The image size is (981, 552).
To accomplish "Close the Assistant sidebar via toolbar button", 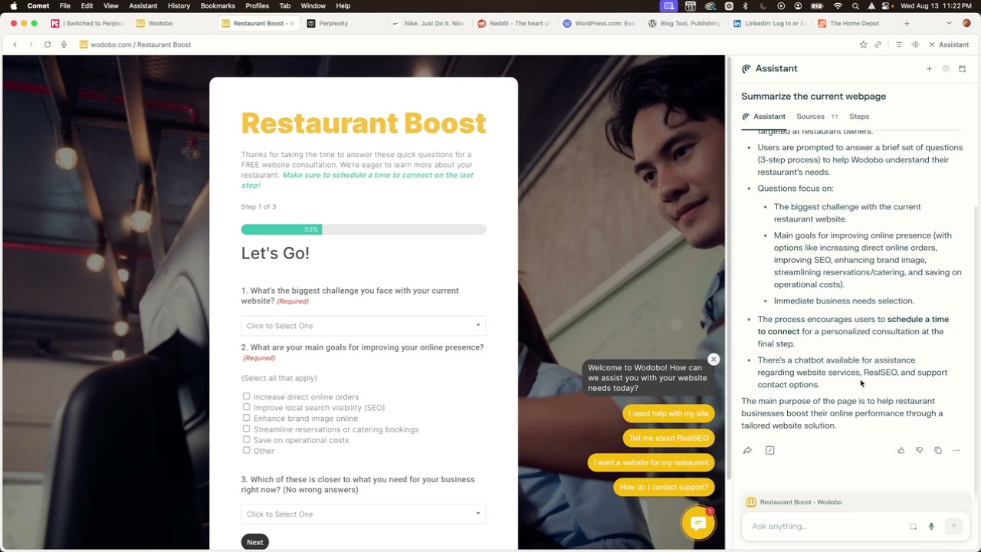I will (949, 44).
